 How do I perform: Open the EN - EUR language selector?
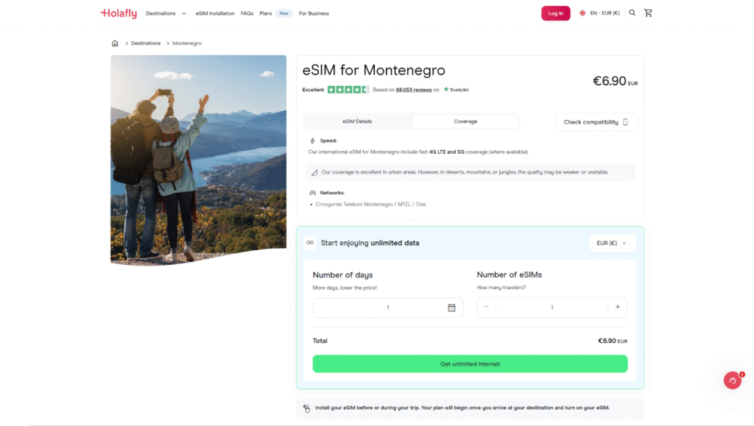coord(599,13)
